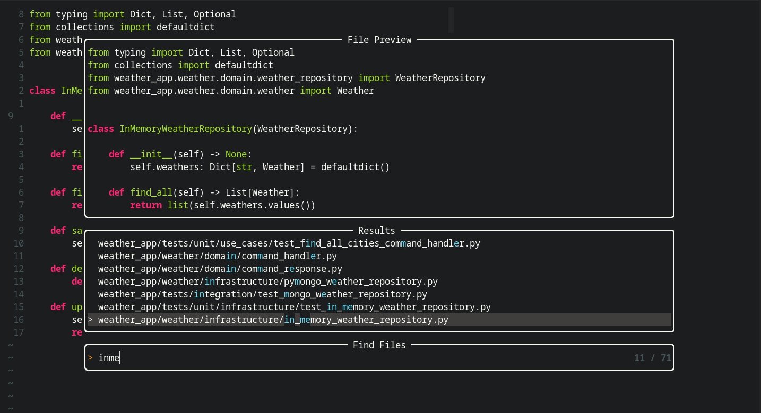
Task: Select test_mongo_weather_repository.py result
Action: point(262,294)
